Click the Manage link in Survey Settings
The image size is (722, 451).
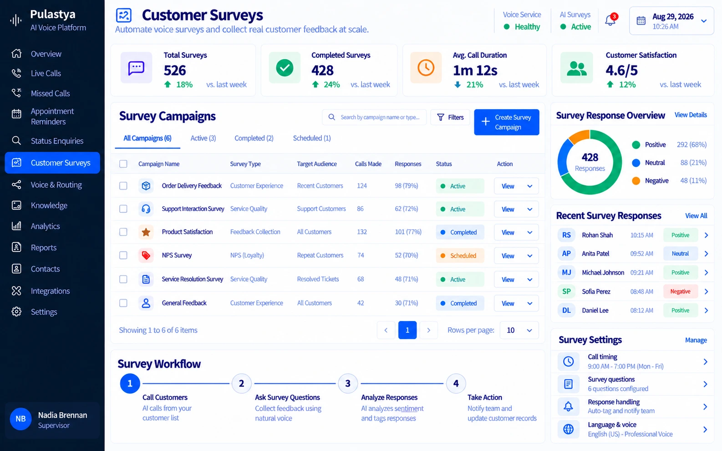[x=696, y=340]
